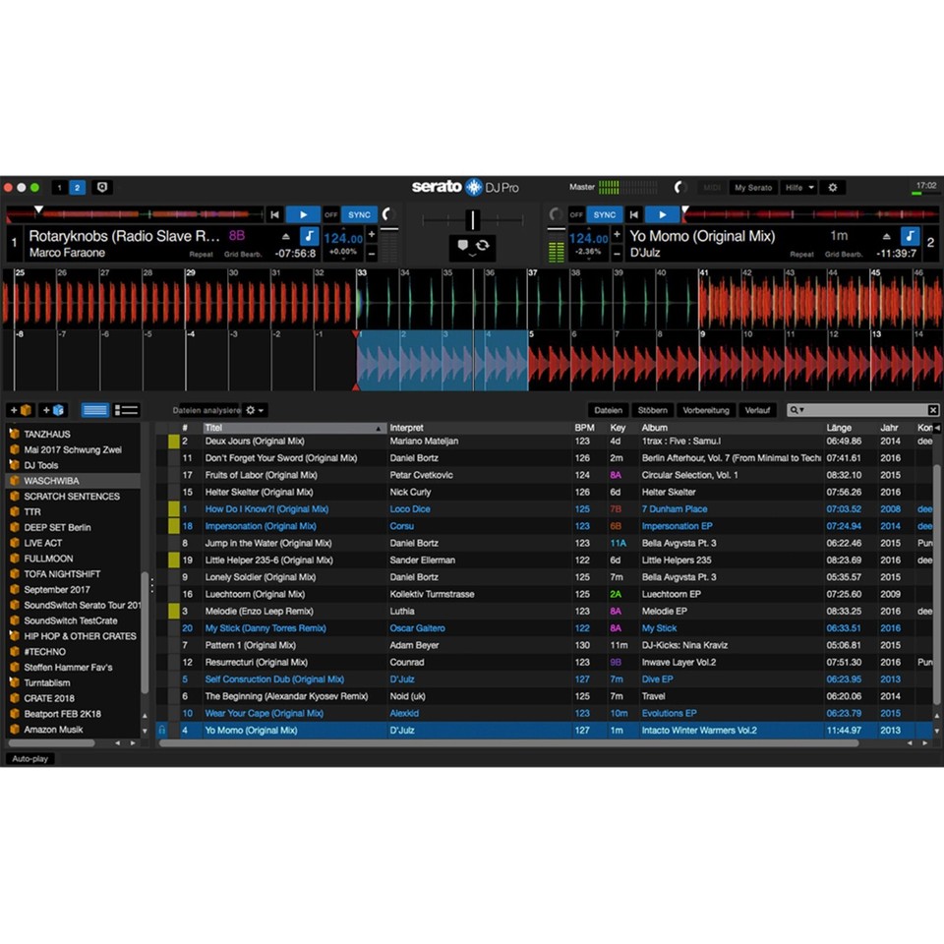Enable SYNC on deck 1

point(359,214)
